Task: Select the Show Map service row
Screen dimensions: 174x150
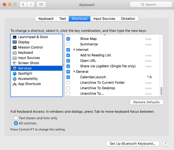Action: click(113, 39)
